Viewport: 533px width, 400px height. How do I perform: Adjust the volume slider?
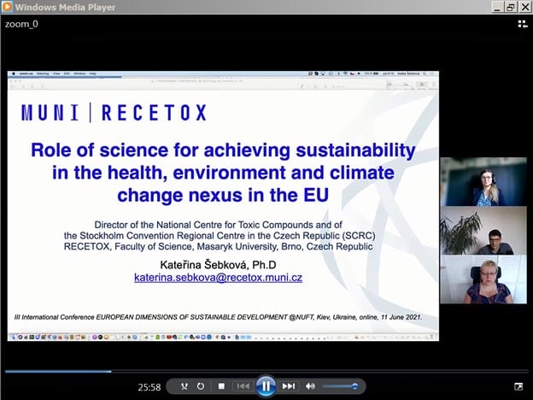(x=341, y=386)
